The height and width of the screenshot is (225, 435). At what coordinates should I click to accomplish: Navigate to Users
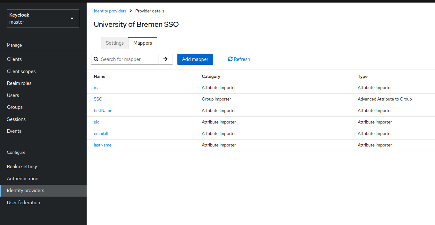point(43,95)
